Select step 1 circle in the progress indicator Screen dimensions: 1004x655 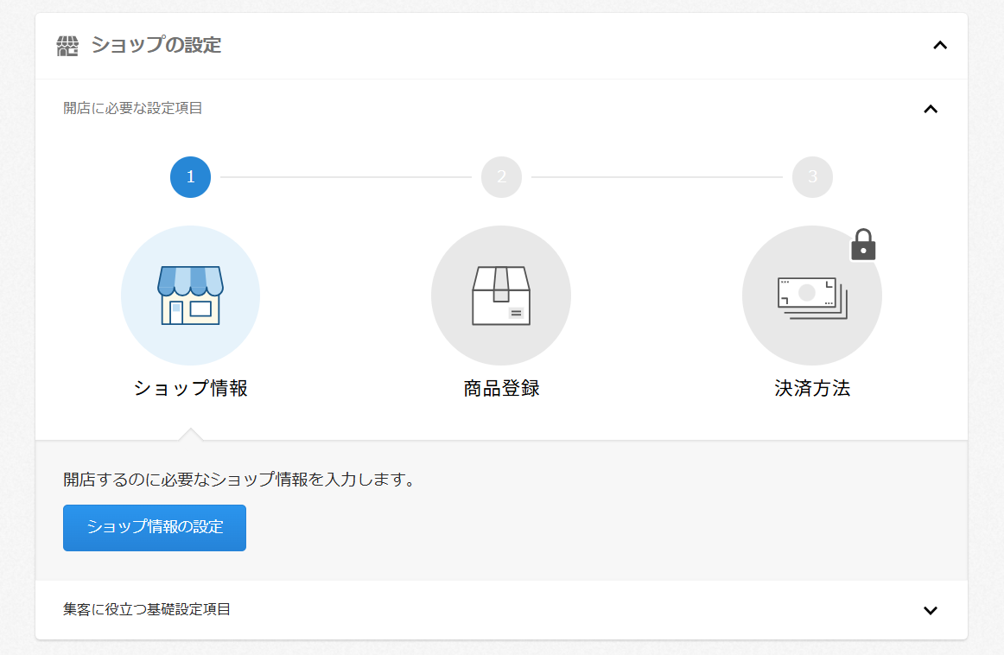click(x=190, y=177)
